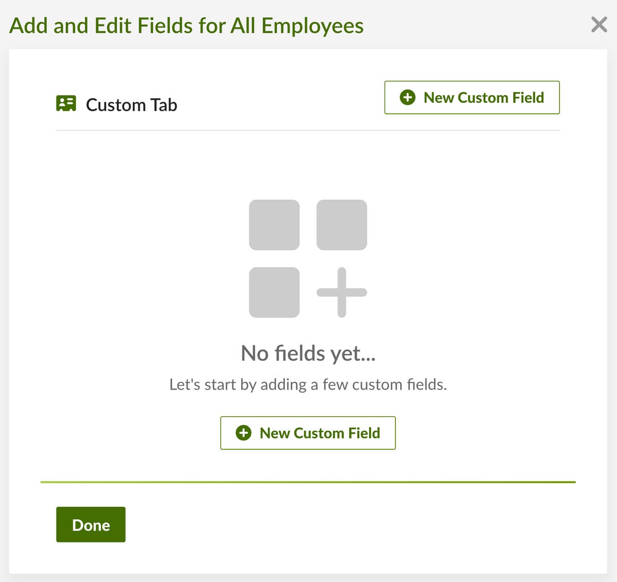
Task: Open the top-right New Custom Field button
Action: click(471, 97)
